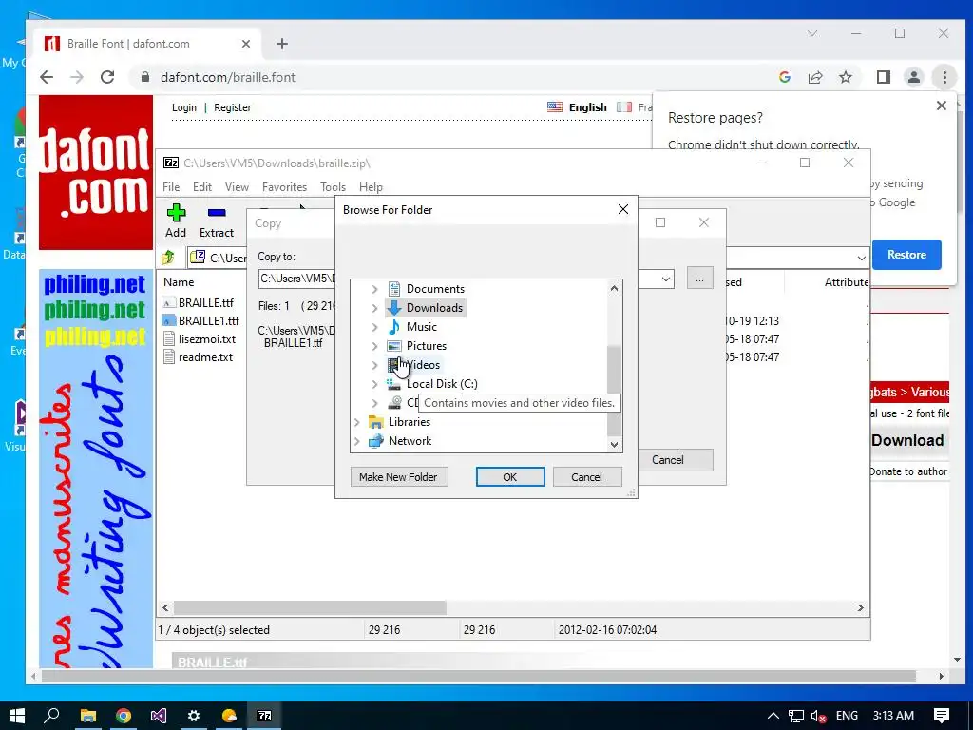Viewport: 973px width, 730px height.
Task: Click the Windows Start button
Action: [x=17, y=716]
